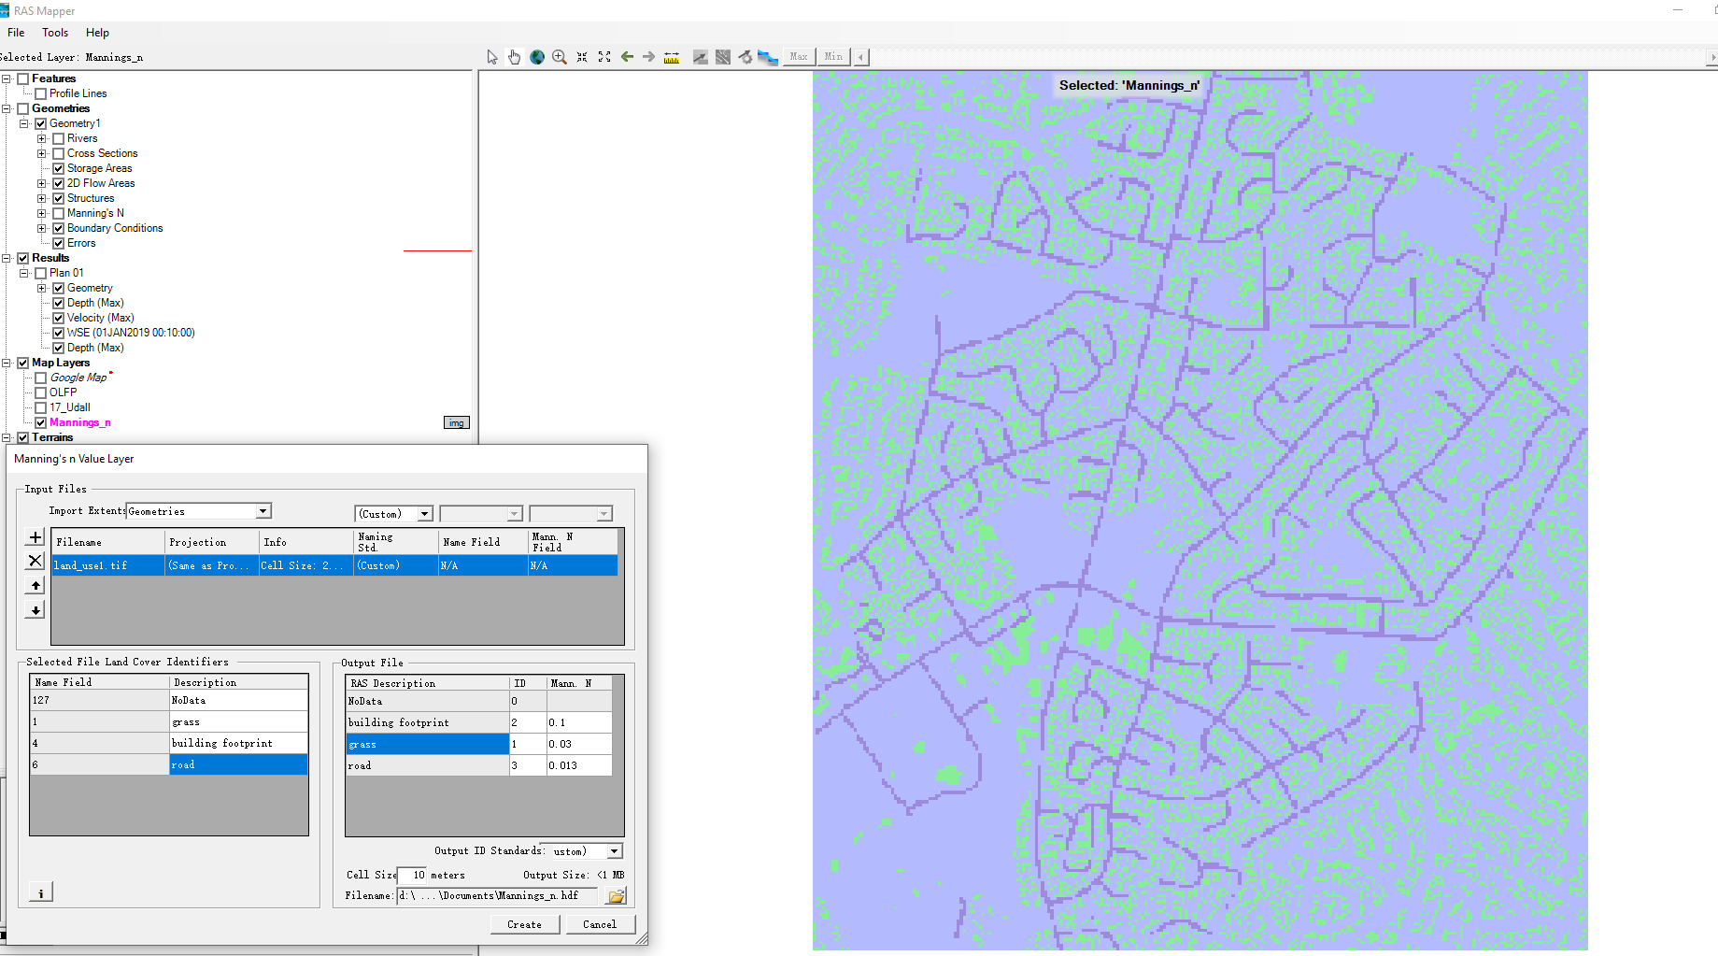Viewport: 1718px width, 956px height.
Task: Select the measure ruler tool
Action: (672, 57)
